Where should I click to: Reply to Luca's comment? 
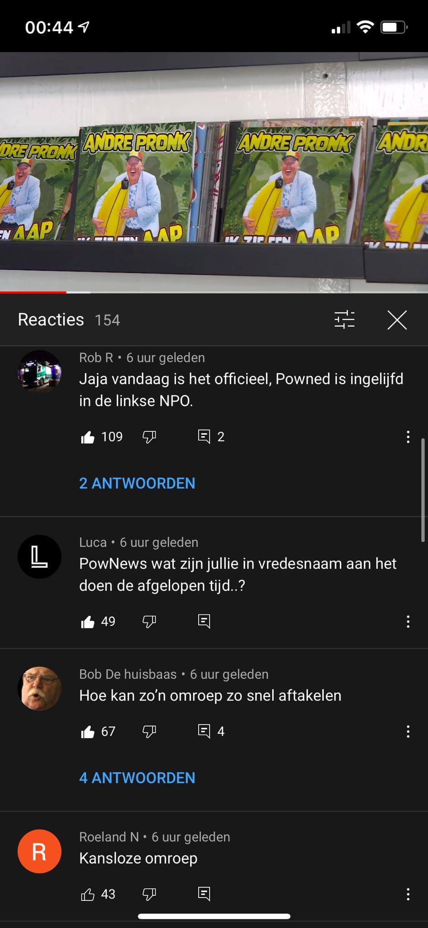click(204, 621)
